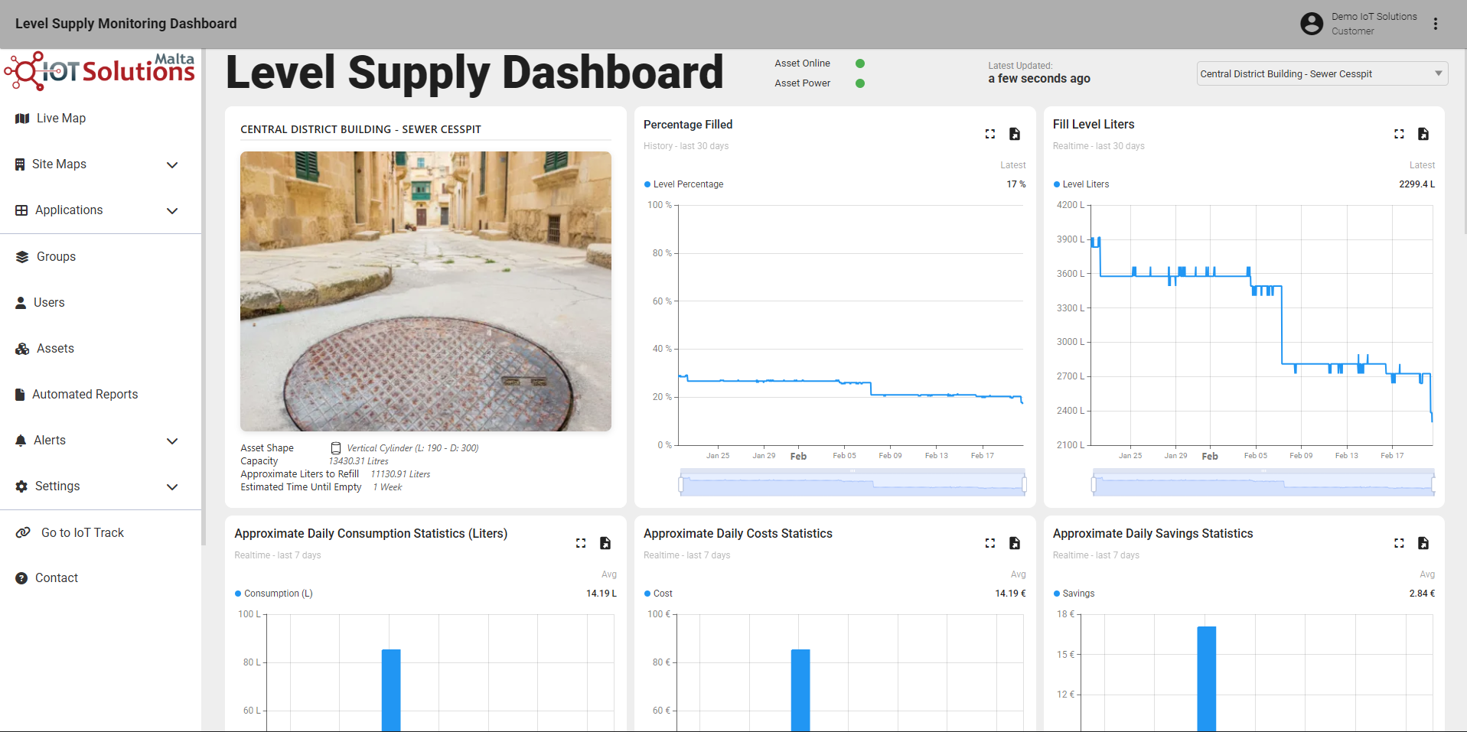Toggle the Level Percentage legend series
The image size is (1467, 732).
click(684, 184)
